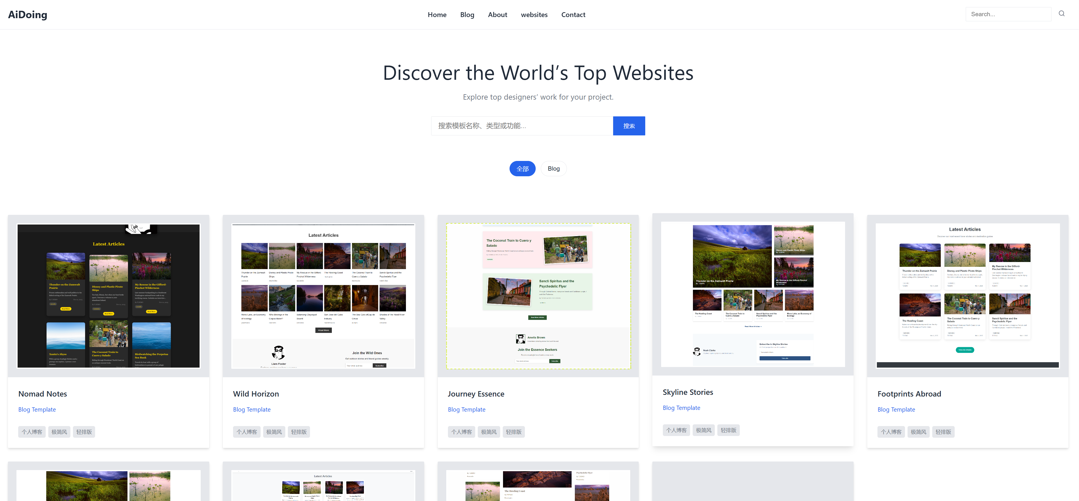Click the AiDoing logo

[28, 15]
